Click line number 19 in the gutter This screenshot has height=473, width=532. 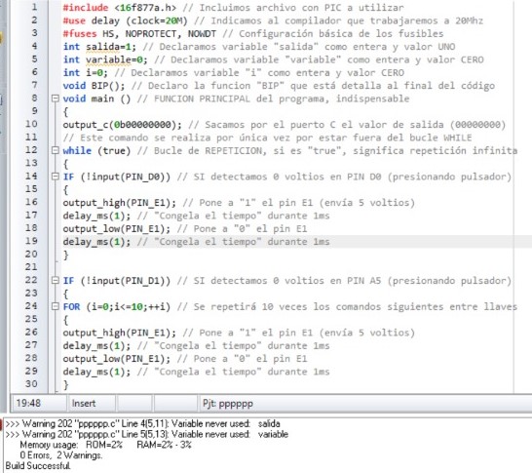click(31, 241)
